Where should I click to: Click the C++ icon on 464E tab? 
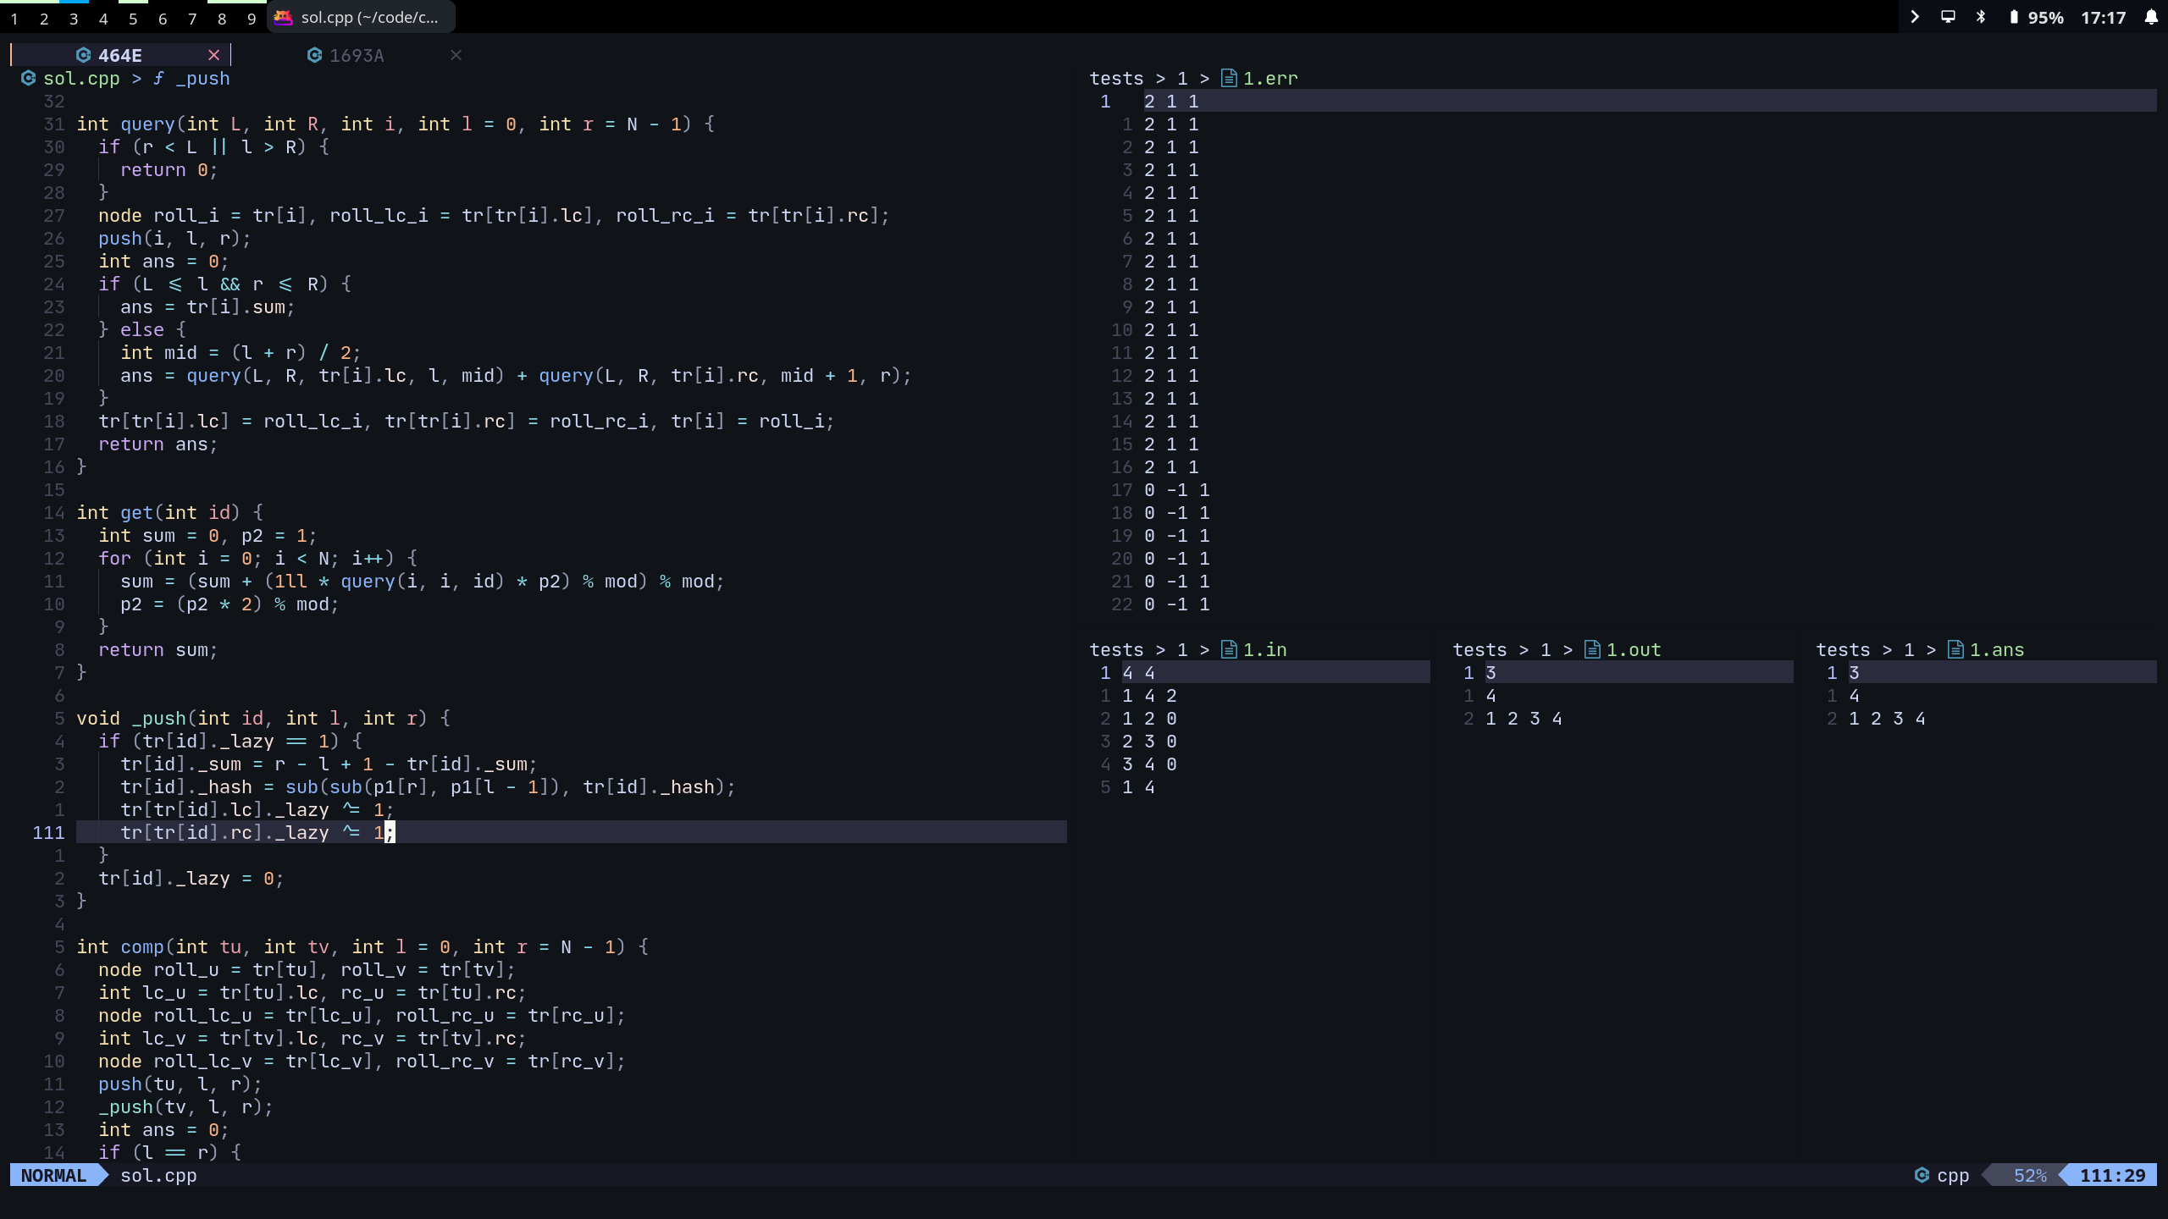pyautogui.click(x=83, y=55)
